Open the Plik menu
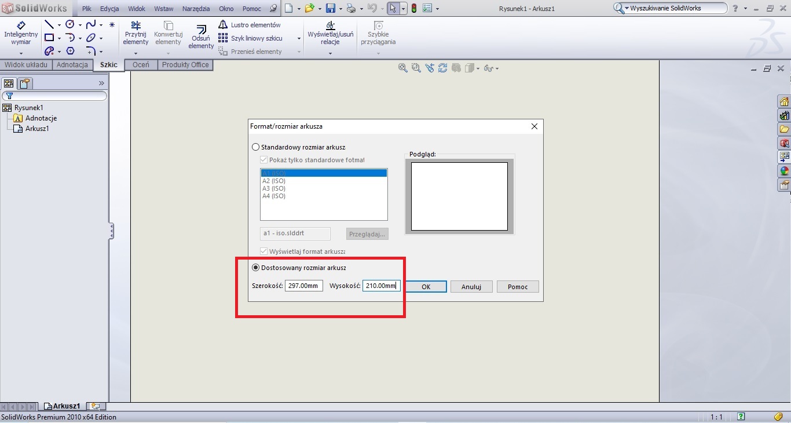This screenshot has width=791, height=423. [x=87, y=9]
